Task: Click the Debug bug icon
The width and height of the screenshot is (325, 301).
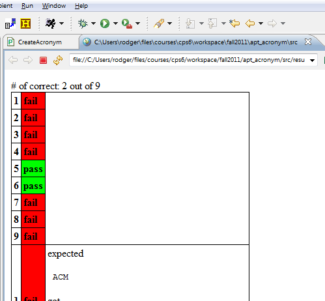Action: click(x=83, y=23)
